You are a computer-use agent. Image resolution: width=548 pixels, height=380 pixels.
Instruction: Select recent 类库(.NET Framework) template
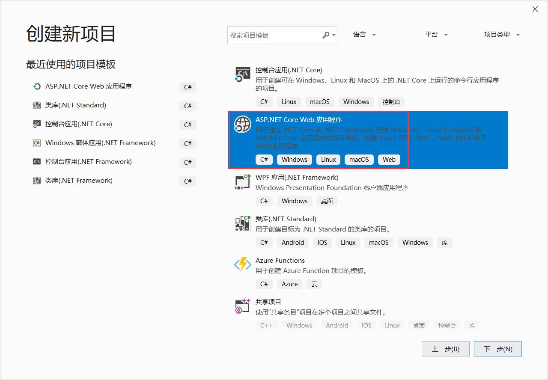(79, 181)
